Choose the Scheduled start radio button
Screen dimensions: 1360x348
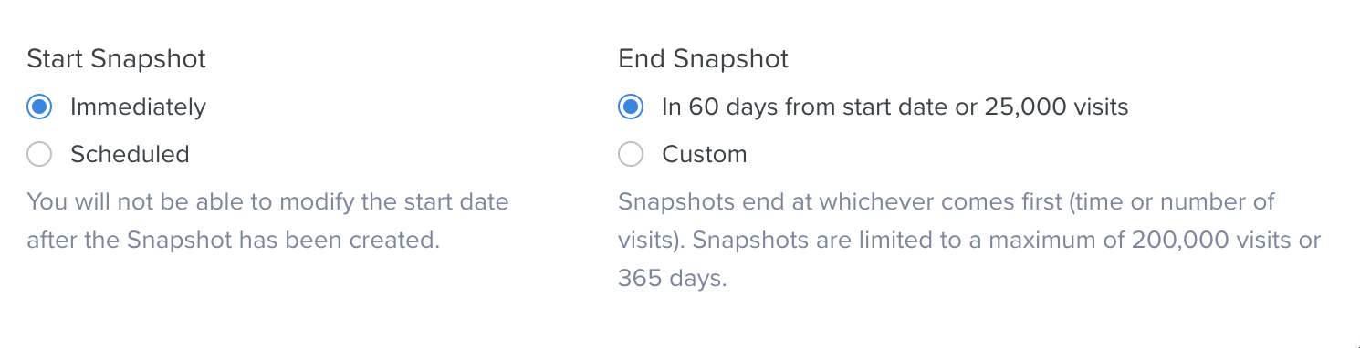[x=39, y=155]
